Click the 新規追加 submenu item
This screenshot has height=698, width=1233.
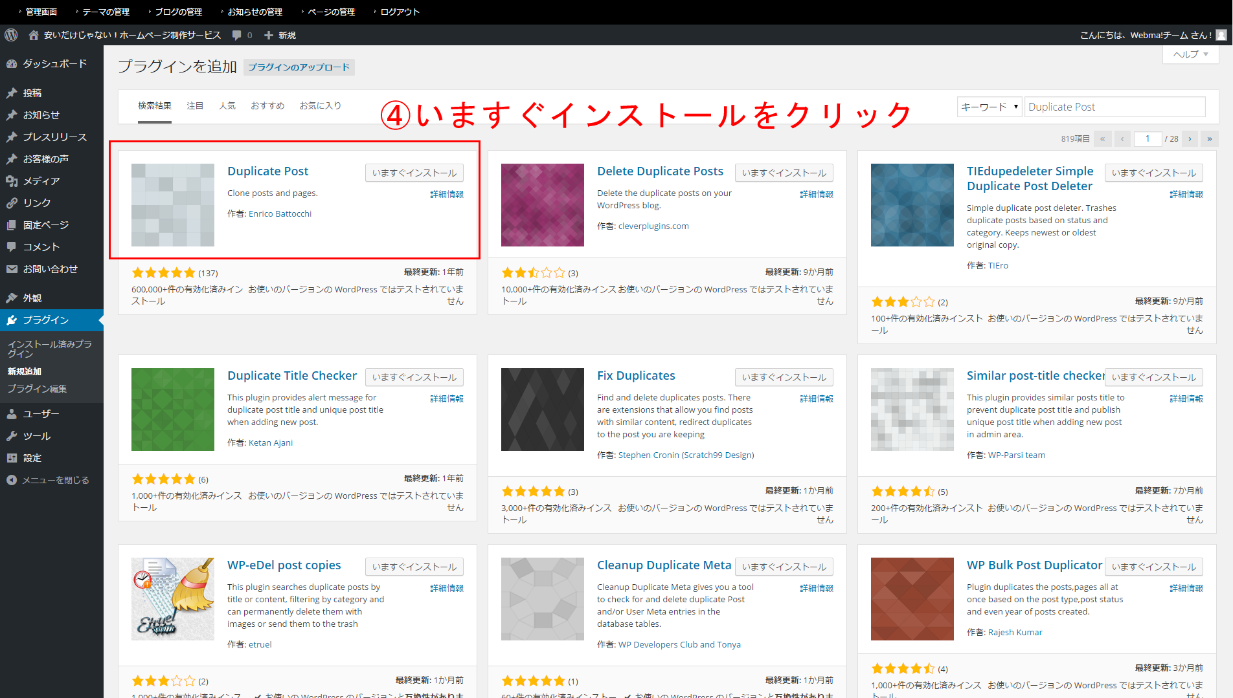coord(25,371)
